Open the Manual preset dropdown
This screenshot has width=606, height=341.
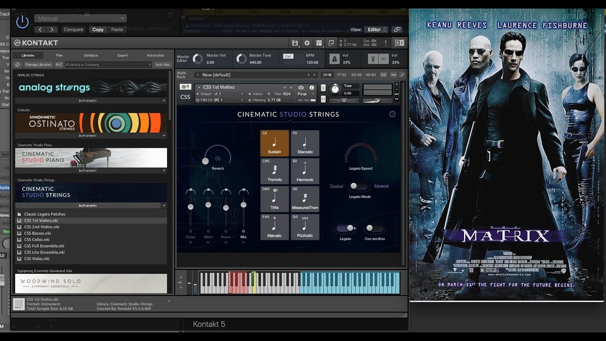[x=80, y=18]
